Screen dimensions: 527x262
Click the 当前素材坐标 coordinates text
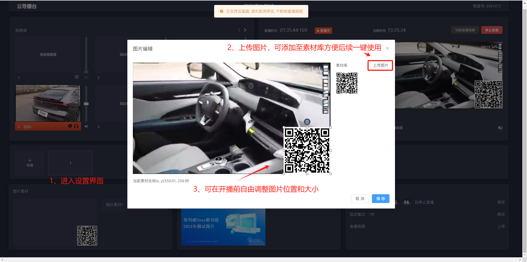coord(161,181)
